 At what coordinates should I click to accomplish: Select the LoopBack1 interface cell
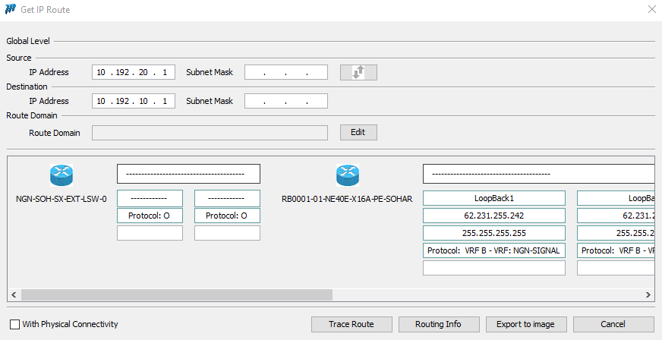(x=493, y=198)
